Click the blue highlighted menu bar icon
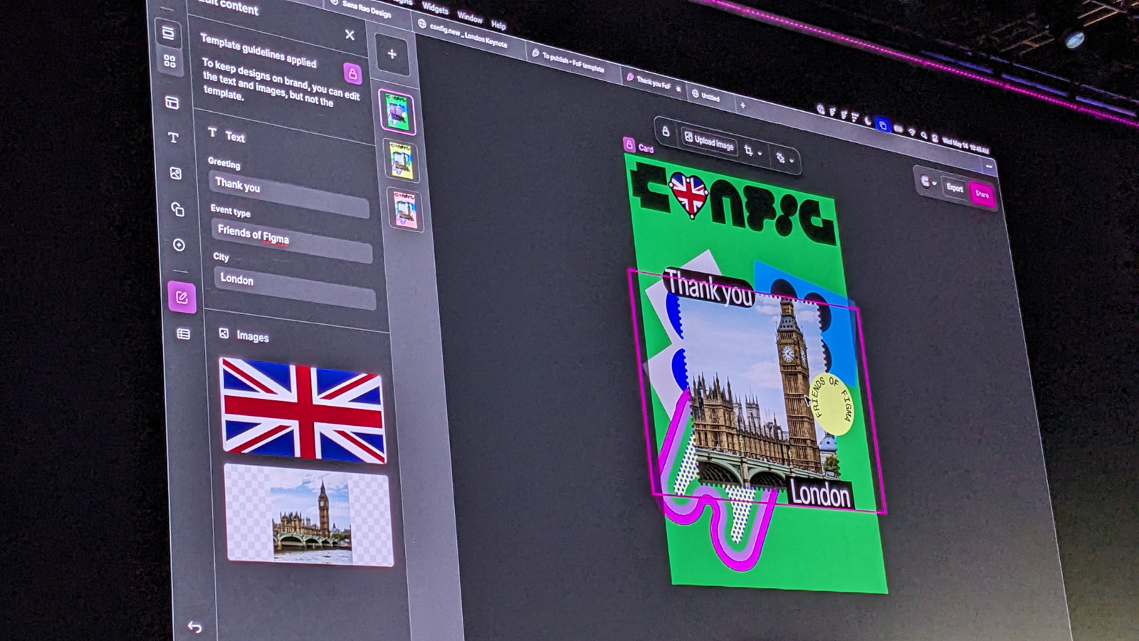The image size is (1139, 641). [x=883, y=125]
